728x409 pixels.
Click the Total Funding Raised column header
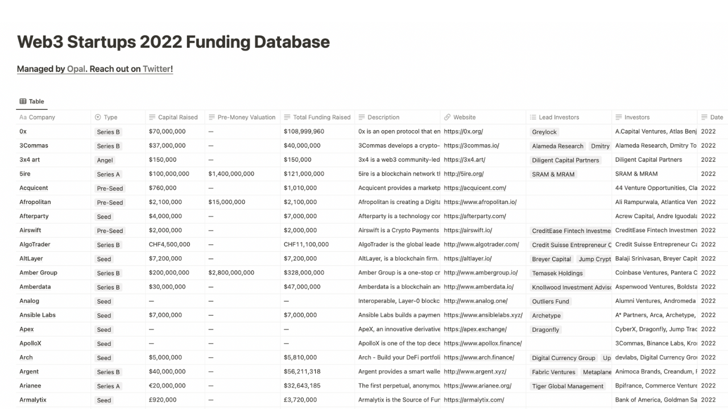click(317, 117)
